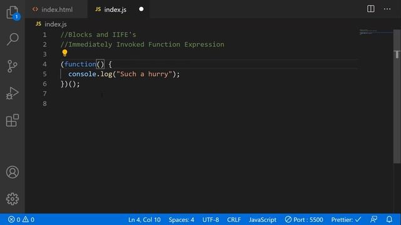This screenshot has height=225, width=401.
Task: Click the Split Editor Right icon
Action: (x=370, y=9)
